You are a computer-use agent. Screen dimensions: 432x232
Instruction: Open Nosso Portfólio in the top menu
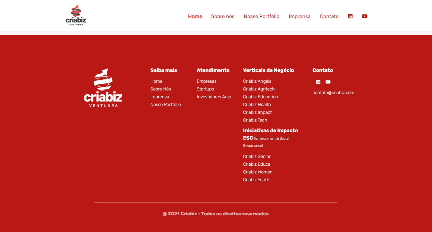click(261, 16)
